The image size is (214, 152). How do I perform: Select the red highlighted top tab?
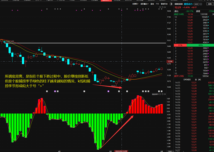click(106, 0)
